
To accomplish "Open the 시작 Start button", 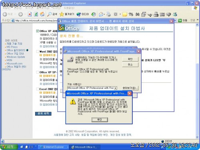I will tap(9, 147).
